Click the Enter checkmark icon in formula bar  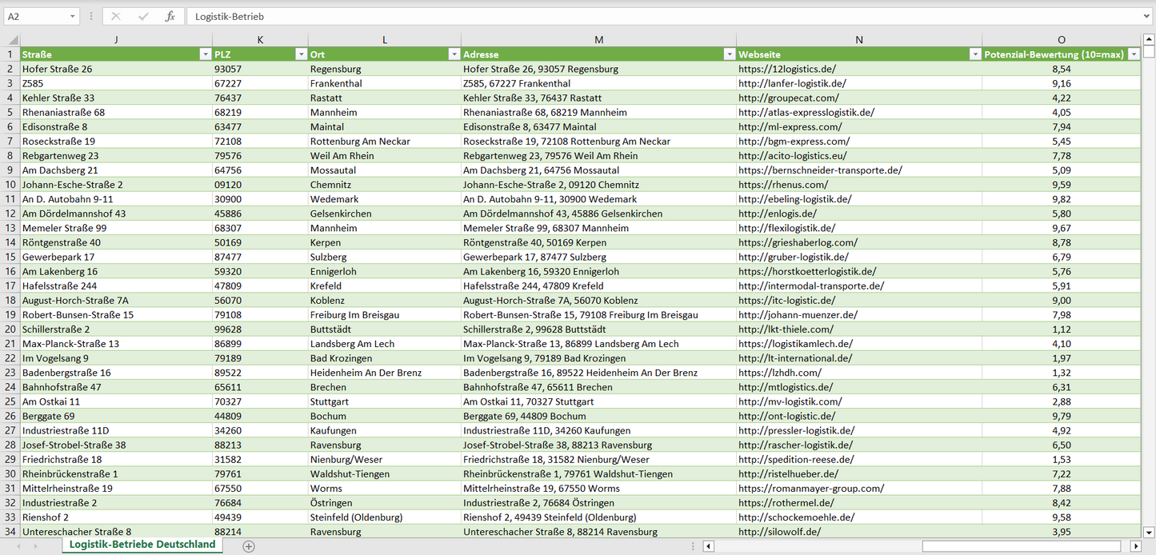coord(143,16)
